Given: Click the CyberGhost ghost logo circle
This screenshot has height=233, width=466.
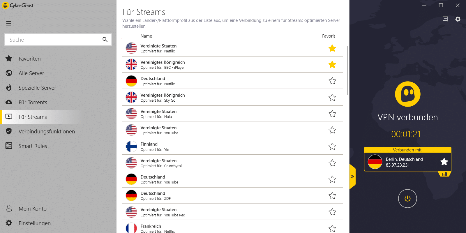Looking at the screenshot, I should coord(407,94).
